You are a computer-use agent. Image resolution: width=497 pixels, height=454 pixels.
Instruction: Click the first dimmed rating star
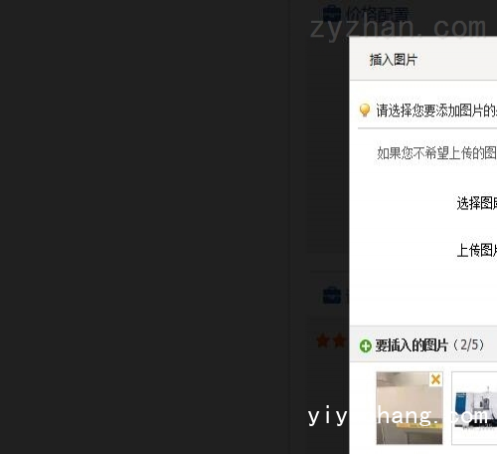(x=323, y=340)
